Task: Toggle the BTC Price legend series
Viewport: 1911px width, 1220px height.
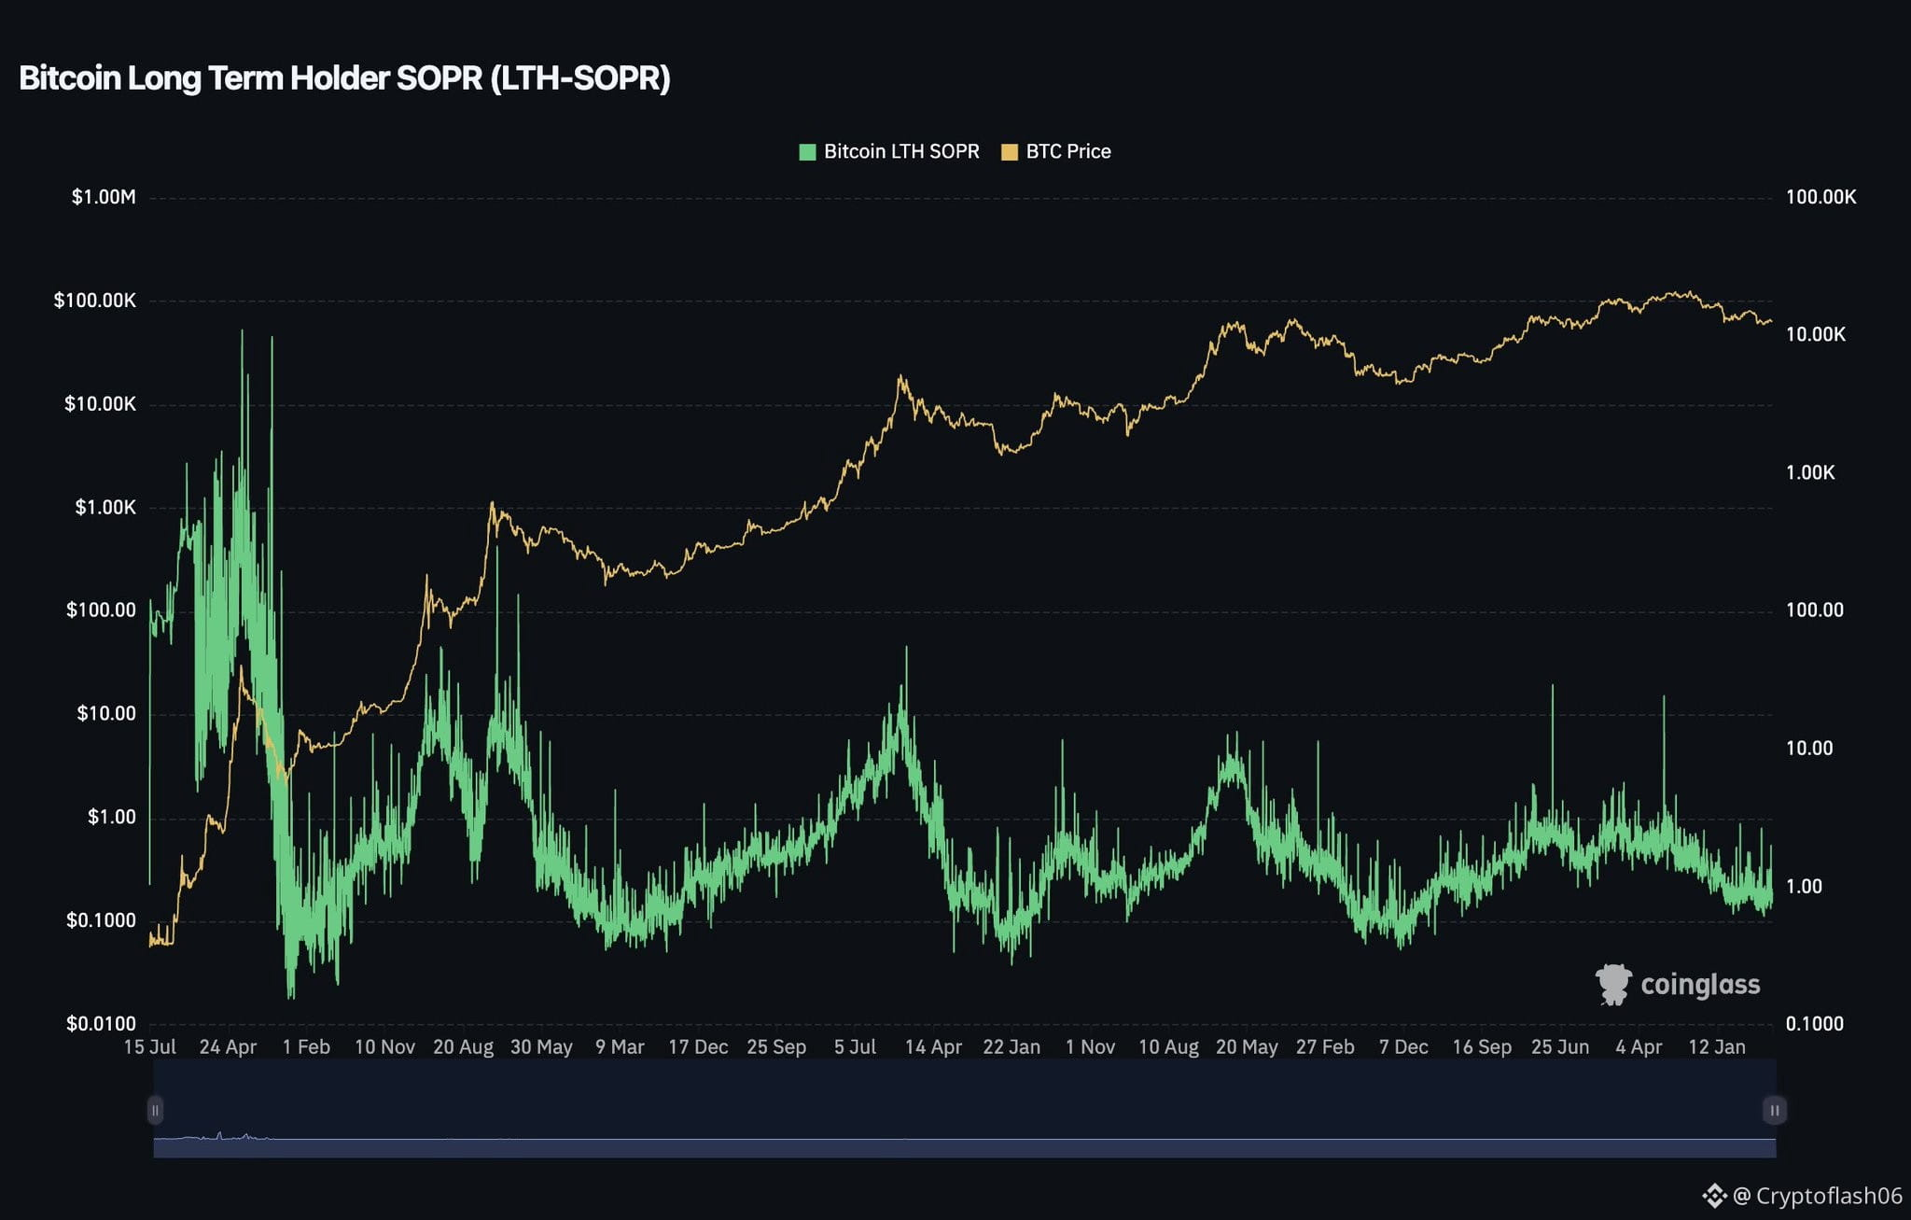Action: tap(1056, 152)
